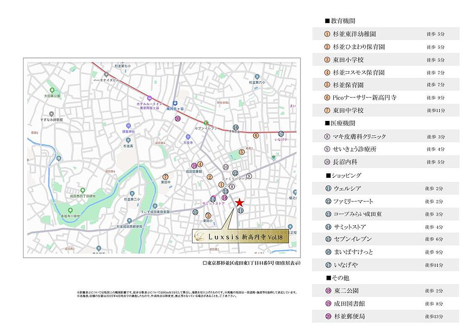Select マキ皮膚科クリニック legend row
Image resolution: width=474 pixels, height=335 pixels.
pyautogui.click(x=386, y=137)
